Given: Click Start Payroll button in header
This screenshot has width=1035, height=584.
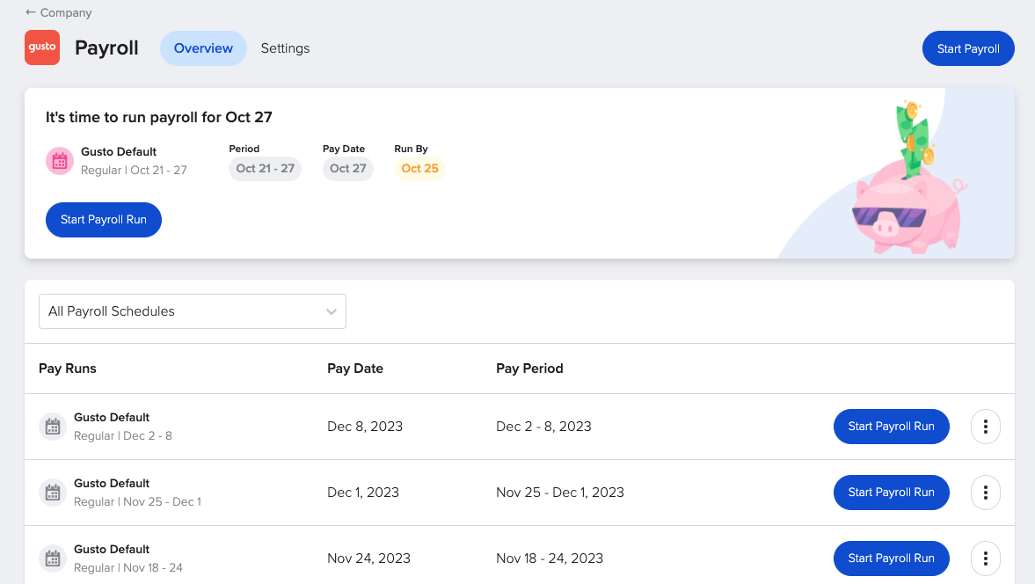Looking at the screenshot, I should coord(968,48).
